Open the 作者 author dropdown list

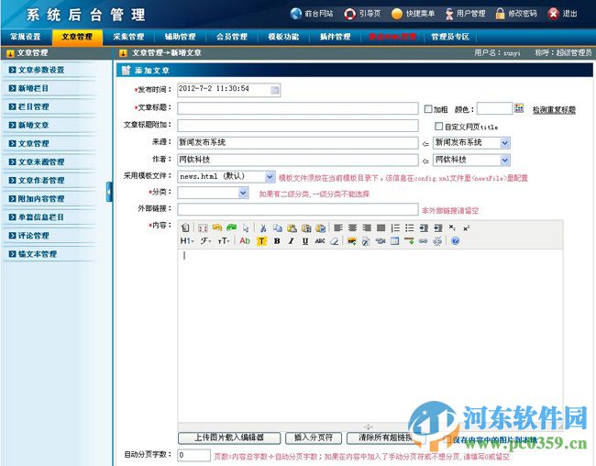coord(505,161)
